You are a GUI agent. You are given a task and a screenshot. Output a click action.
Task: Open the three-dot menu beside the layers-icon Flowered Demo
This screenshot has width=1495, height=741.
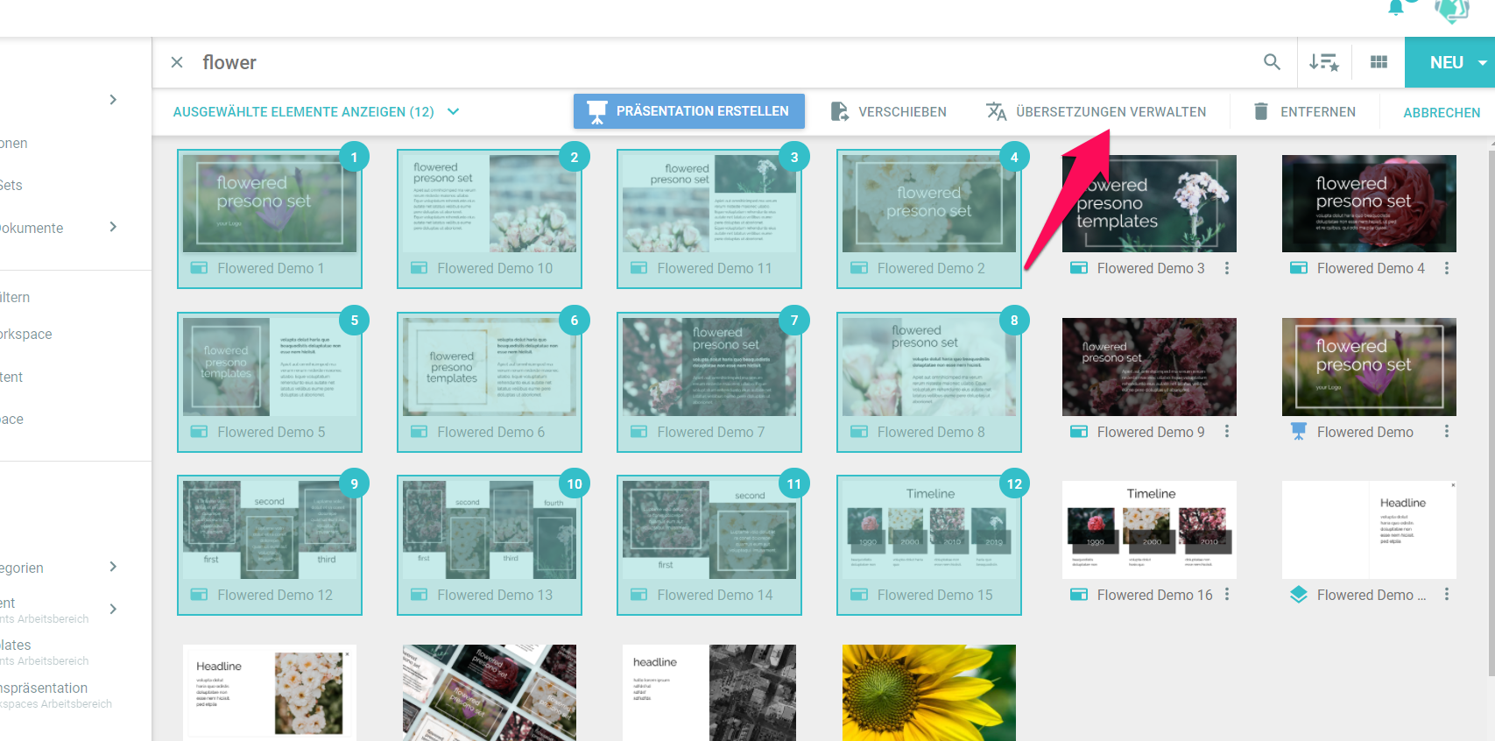pyautogui.click(x=1447, y=595)
